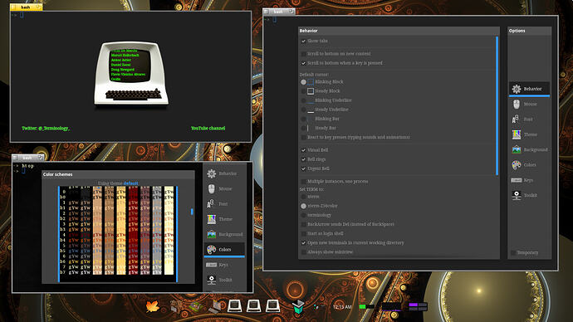The width and height of the screenshot is (573, 322).
Task: Toggle the Bell rings checkbox
Action: [x=303, y=159]
